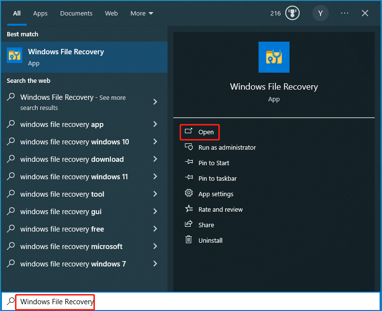
Task: Expand chevron for 'windows file recovery tool'
Action: coord(155,194)
